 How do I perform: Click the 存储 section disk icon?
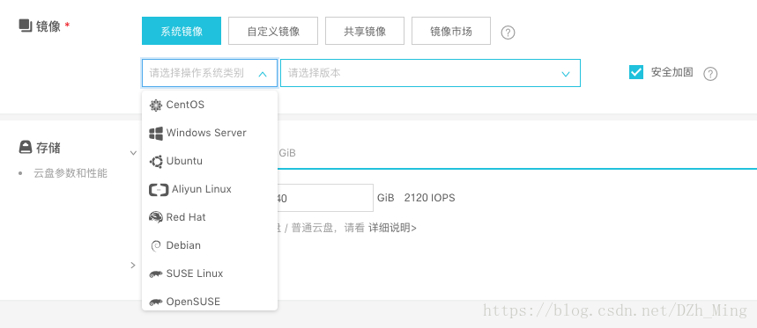pos(25,147)
